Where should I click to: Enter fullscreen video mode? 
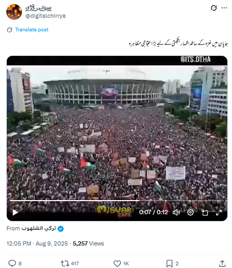coord(219,213)
